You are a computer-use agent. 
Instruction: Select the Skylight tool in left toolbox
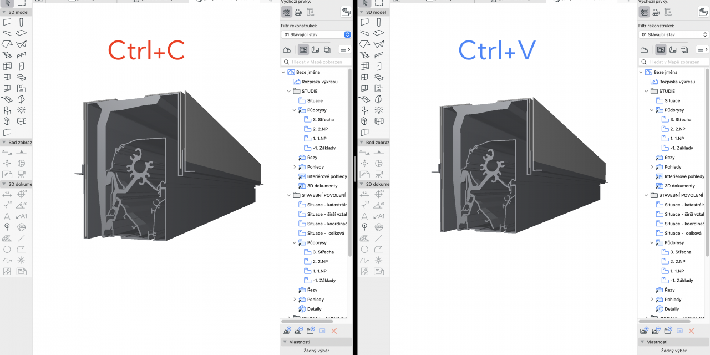pyautogui.click(x=22, y=78)
